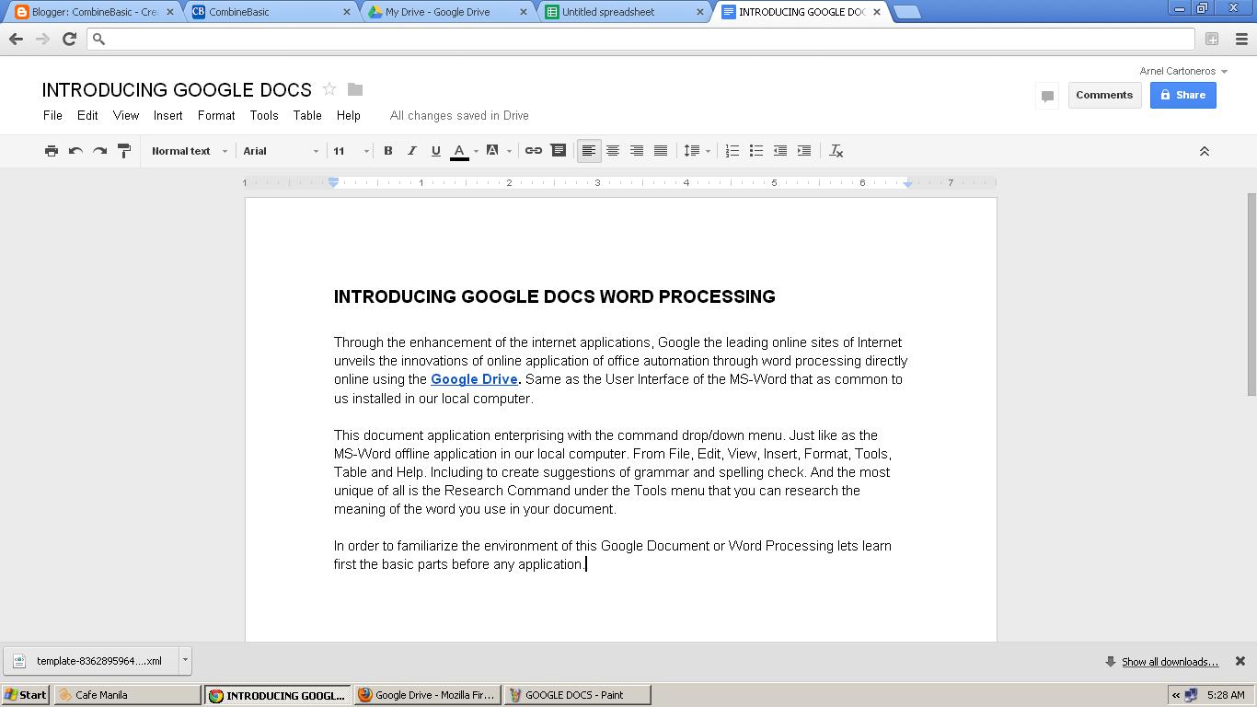
Task: Set right text alignment
Action: point(637,151)
